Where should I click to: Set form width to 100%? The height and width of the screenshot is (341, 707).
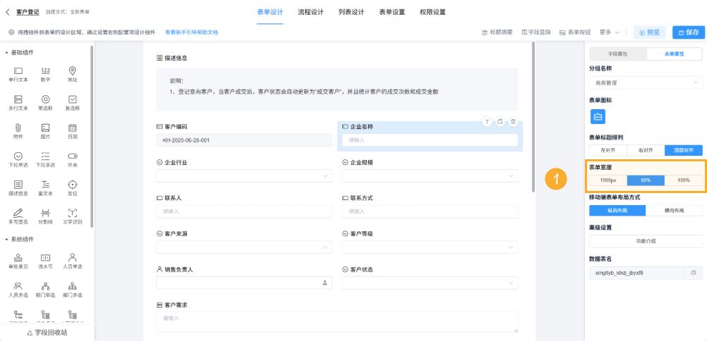684,180
